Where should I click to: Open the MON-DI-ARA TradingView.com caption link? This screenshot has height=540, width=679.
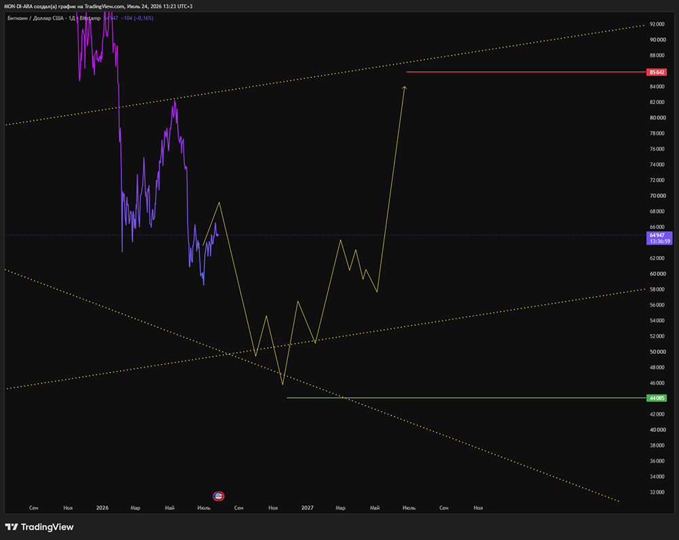[x=98, y=7]
